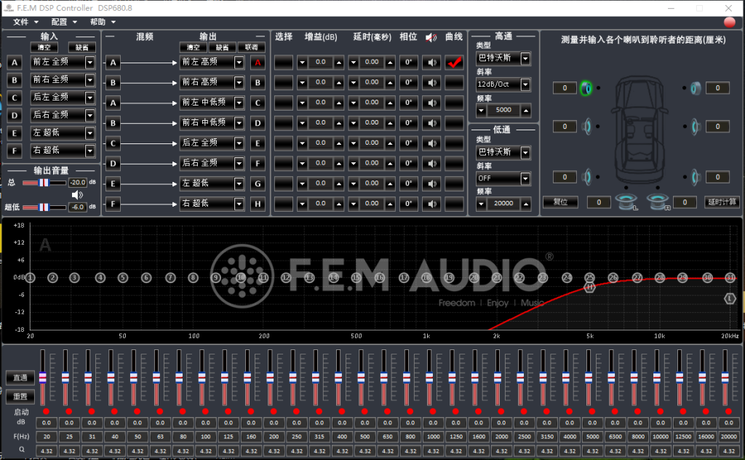Increase high-pass frequency 5000 with up arrow

coord(526,111)
